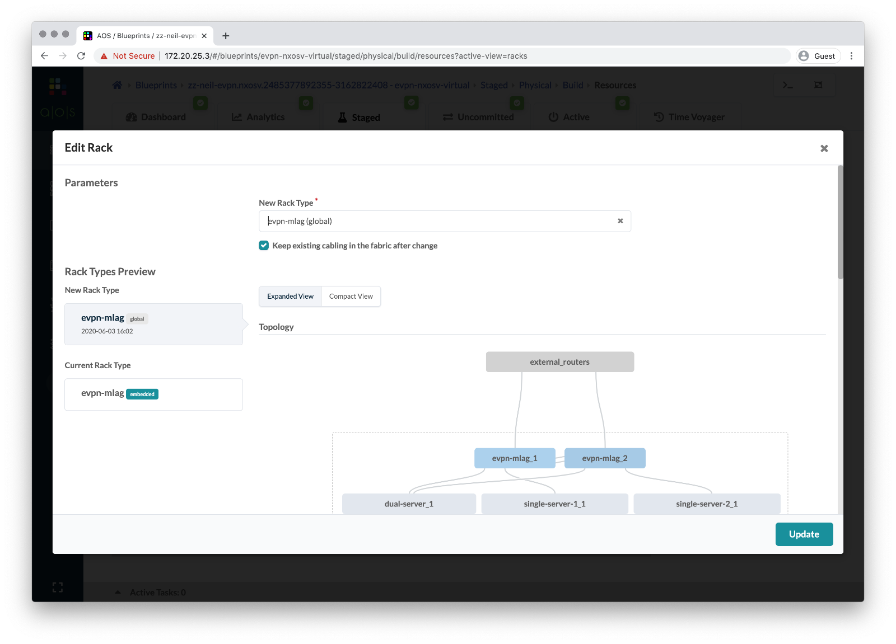The height and width of the screenshot is (644, 896).
Task: Clear the New Rack Type selection
Action: click(620, 221)
